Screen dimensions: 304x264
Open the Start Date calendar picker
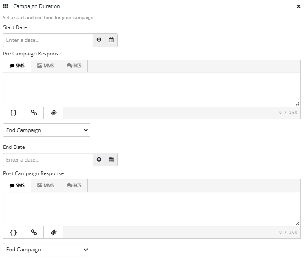point(111,40)
